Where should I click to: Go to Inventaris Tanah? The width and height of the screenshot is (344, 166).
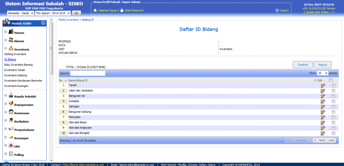[15, 70]
